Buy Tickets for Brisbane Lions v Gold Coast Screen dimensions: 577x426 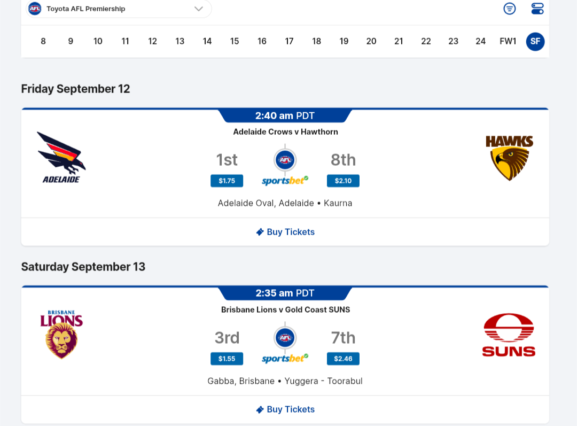pyautogui.click(x=285, y=409)
